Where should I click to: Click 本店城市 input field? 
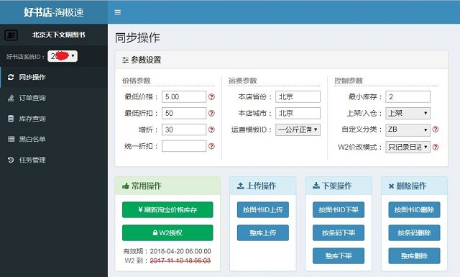click(x=298, y=113)
